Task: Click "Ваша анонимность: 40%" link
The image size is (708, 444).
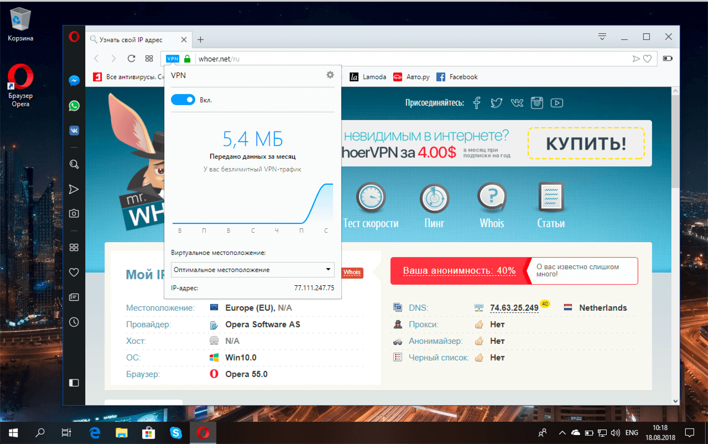Action: point(459,271)
